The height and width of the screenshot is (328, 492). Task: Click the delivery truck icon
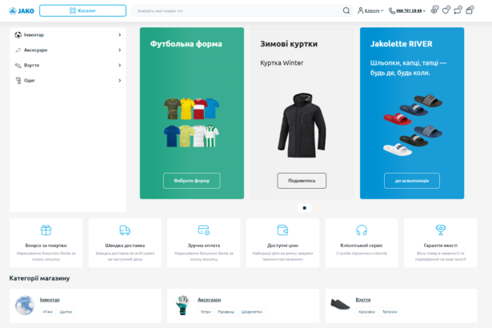(x=125, y=230)
